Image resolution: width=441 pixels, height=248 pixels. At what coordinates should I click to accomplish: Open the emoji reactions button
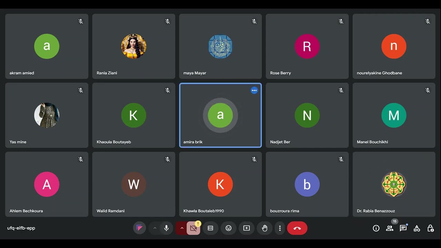(x=228, y=228)
